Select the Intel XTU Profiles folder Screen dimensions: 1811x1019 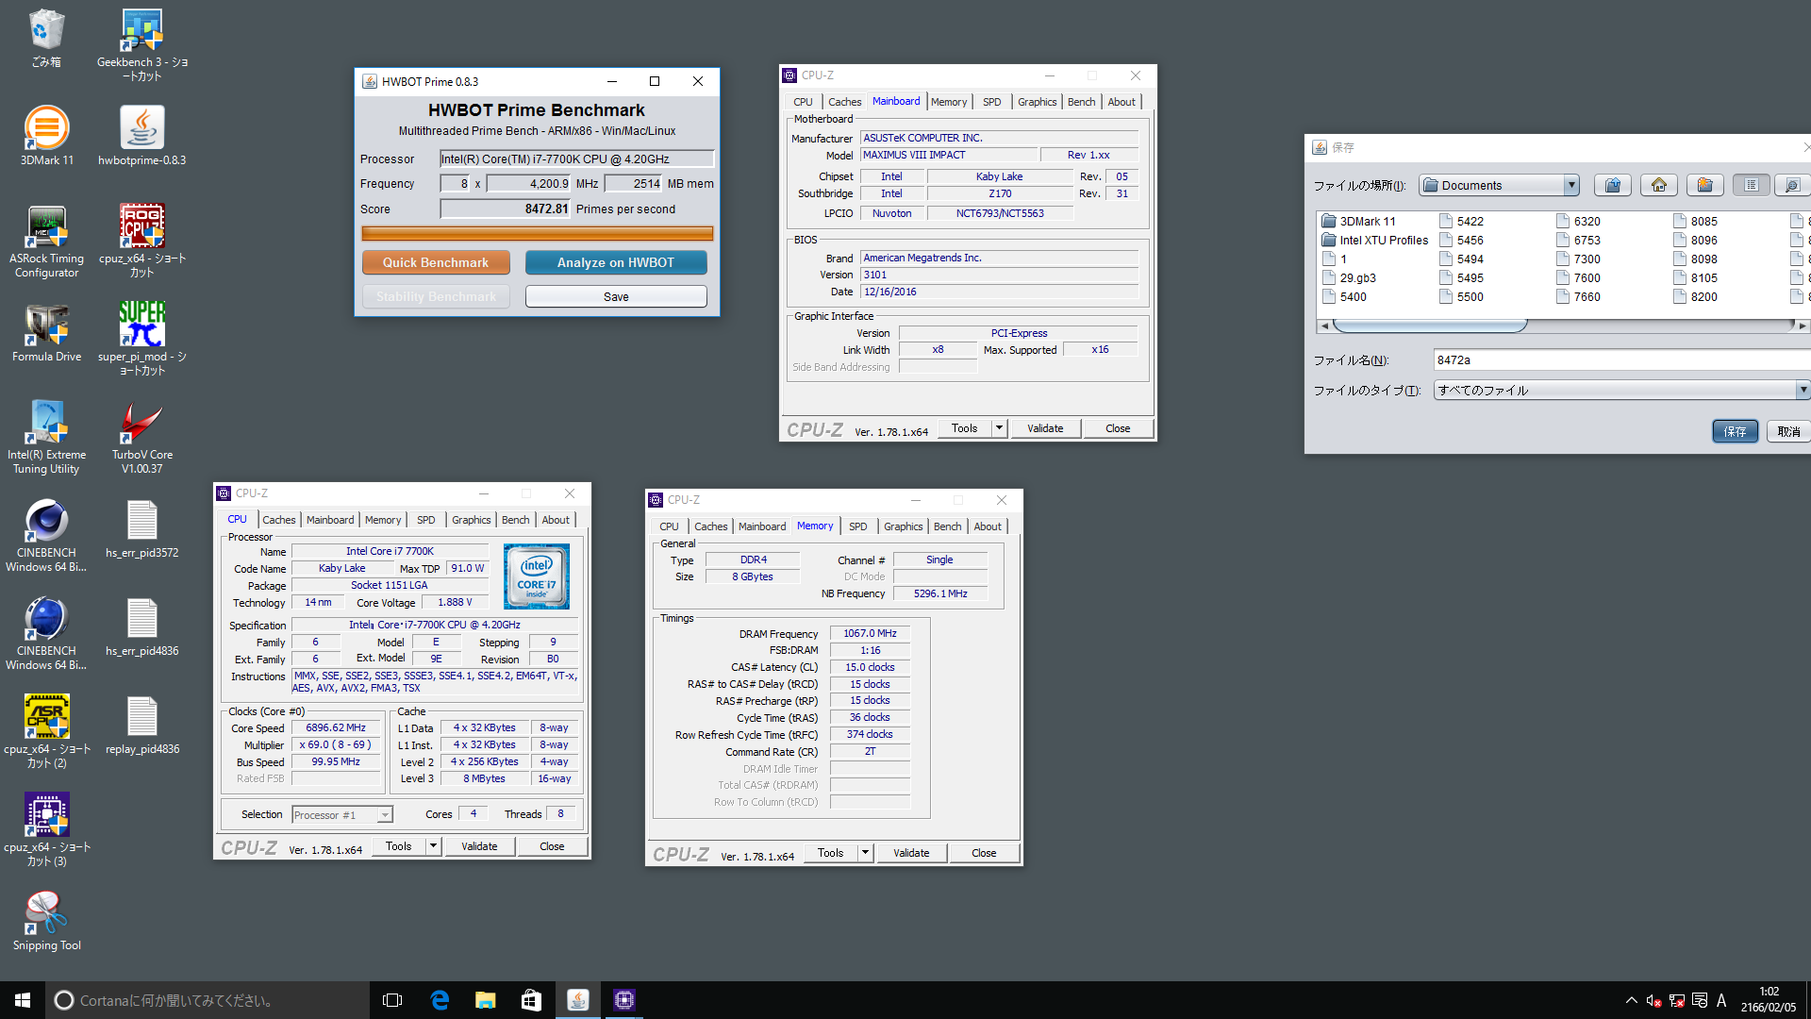coord(1374,240)
